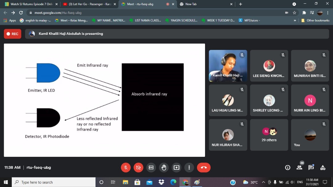Click the present now screen share icon
The image size is (333, 187).
[176, 168]
